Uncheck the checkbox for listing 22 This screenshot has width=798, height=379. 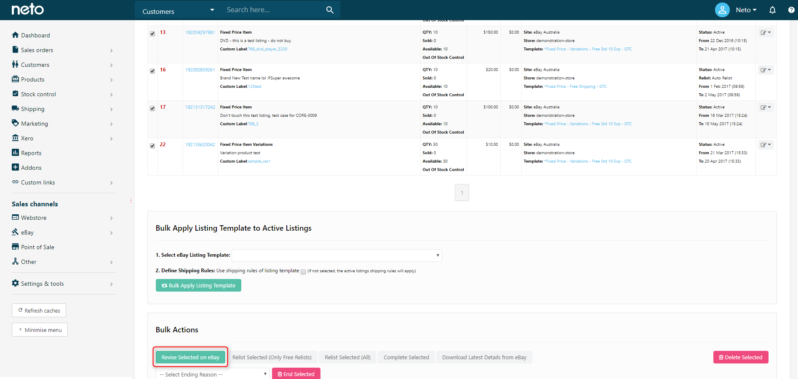[152, 146]
